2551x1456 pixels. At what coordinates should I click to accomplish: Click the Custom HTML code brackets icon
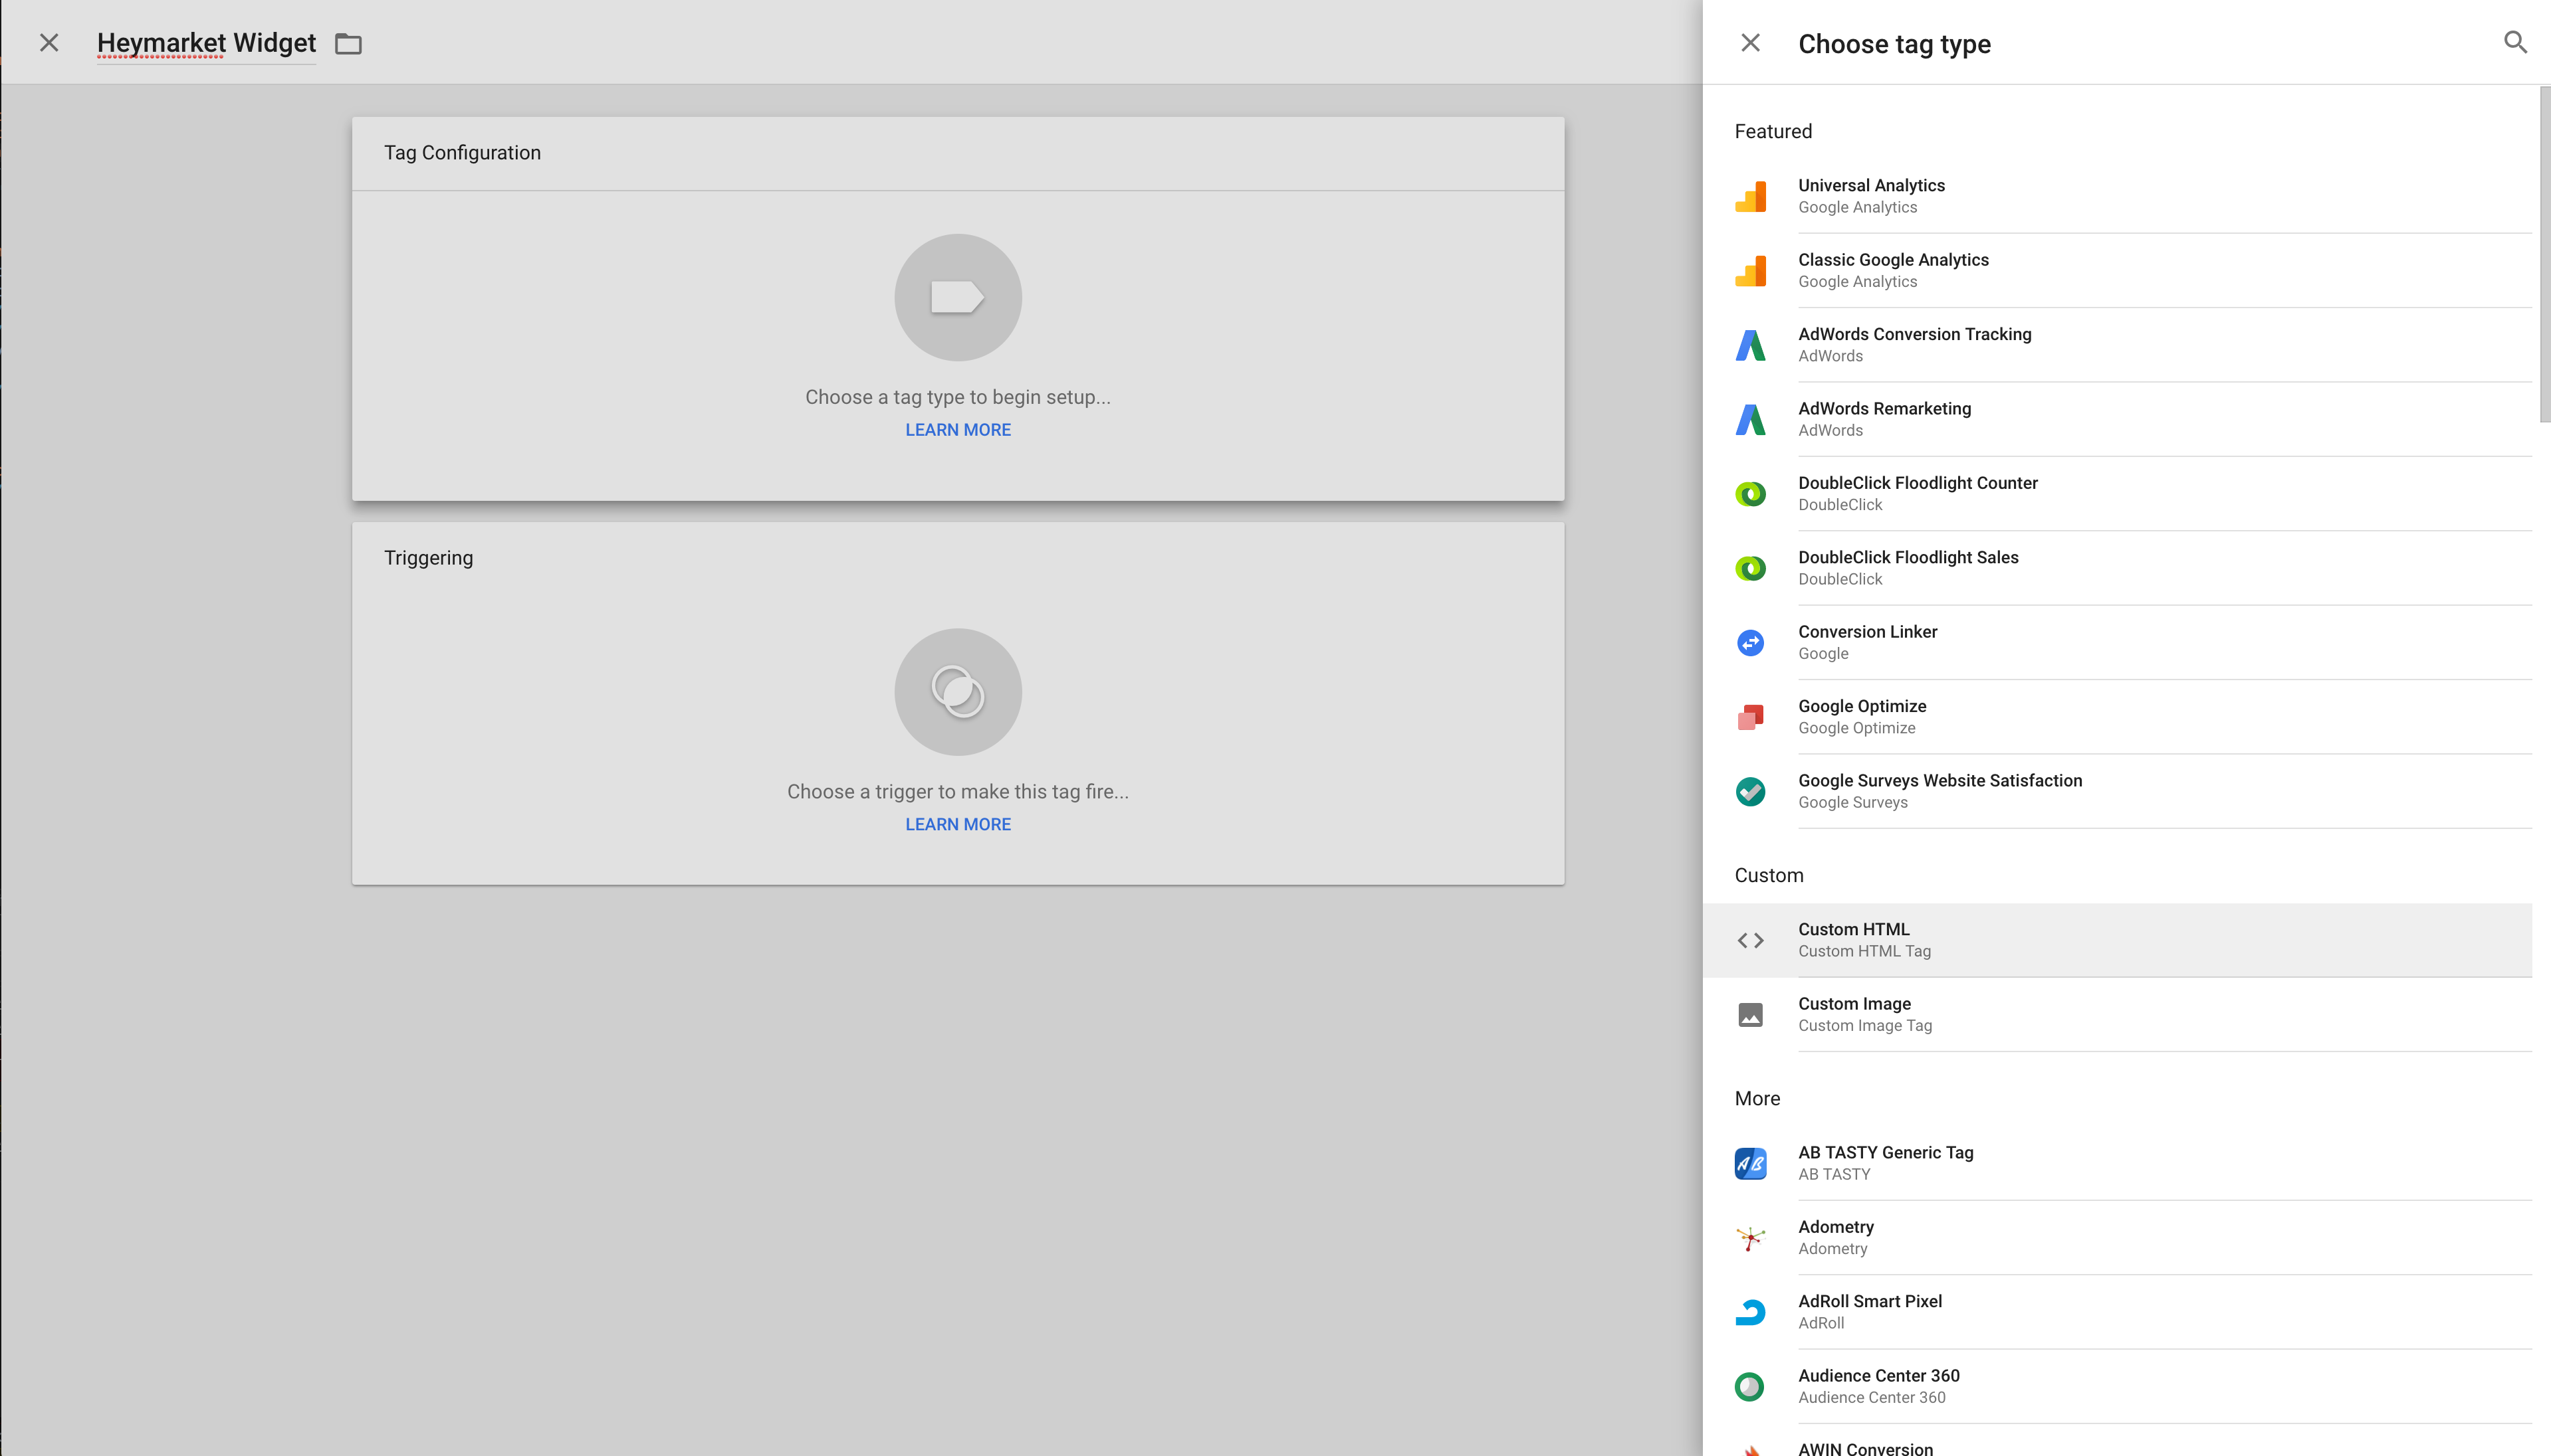point(1749,940)
